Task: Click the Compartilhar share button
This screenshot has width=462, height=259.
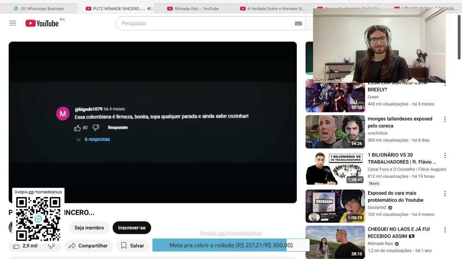Action: [88, 246]
